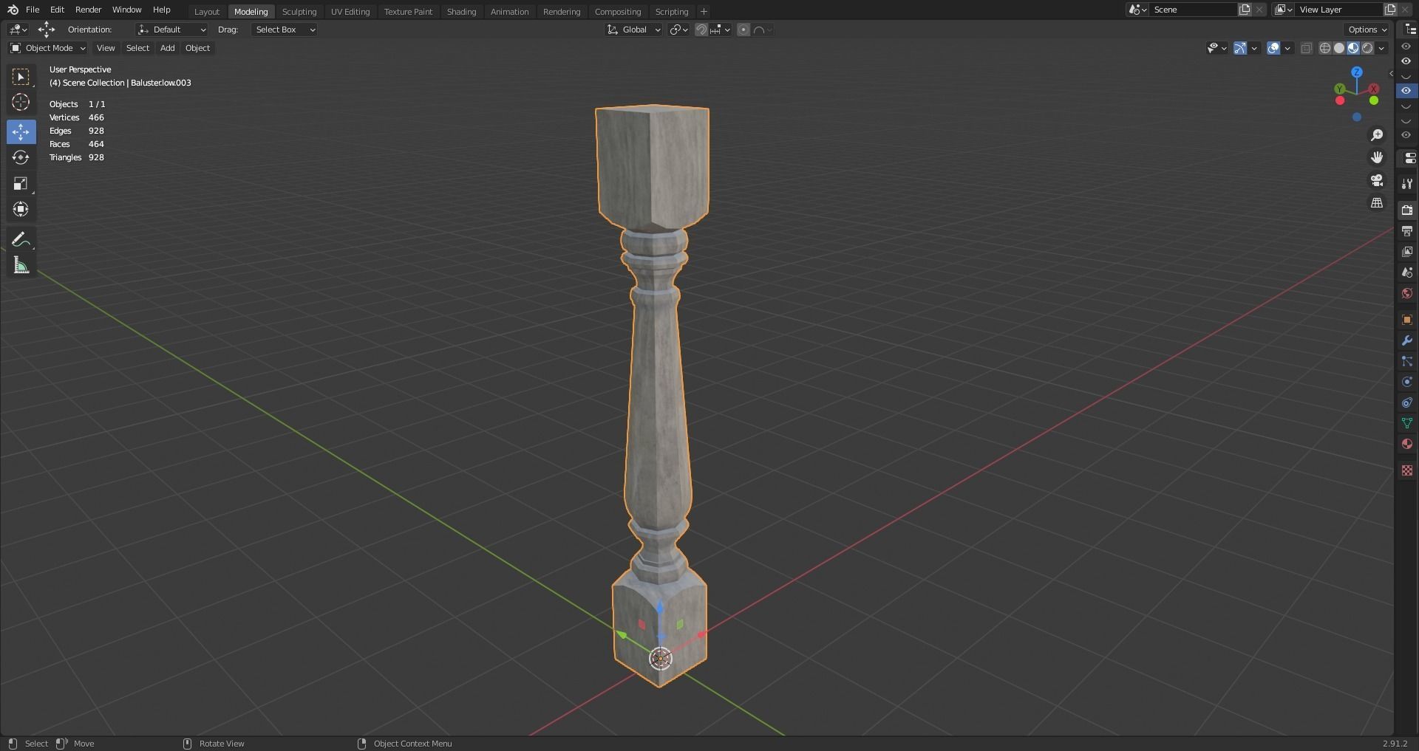The height and width of the screenshot is (751, 1419).
Task: Open the Render properties tab
Action: (x=1407, y=210)
